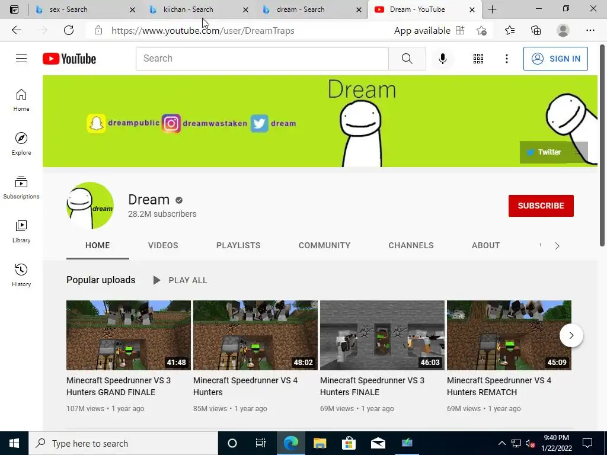
Task: Switch to the PLAYLISTS tab
Action: [238, 245]
